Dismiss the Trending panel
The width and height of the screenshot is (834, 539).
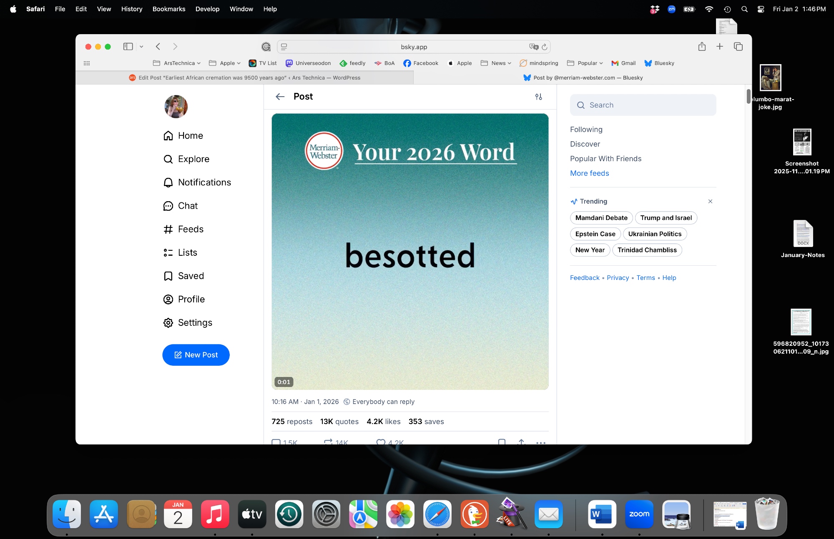(710, 202)
